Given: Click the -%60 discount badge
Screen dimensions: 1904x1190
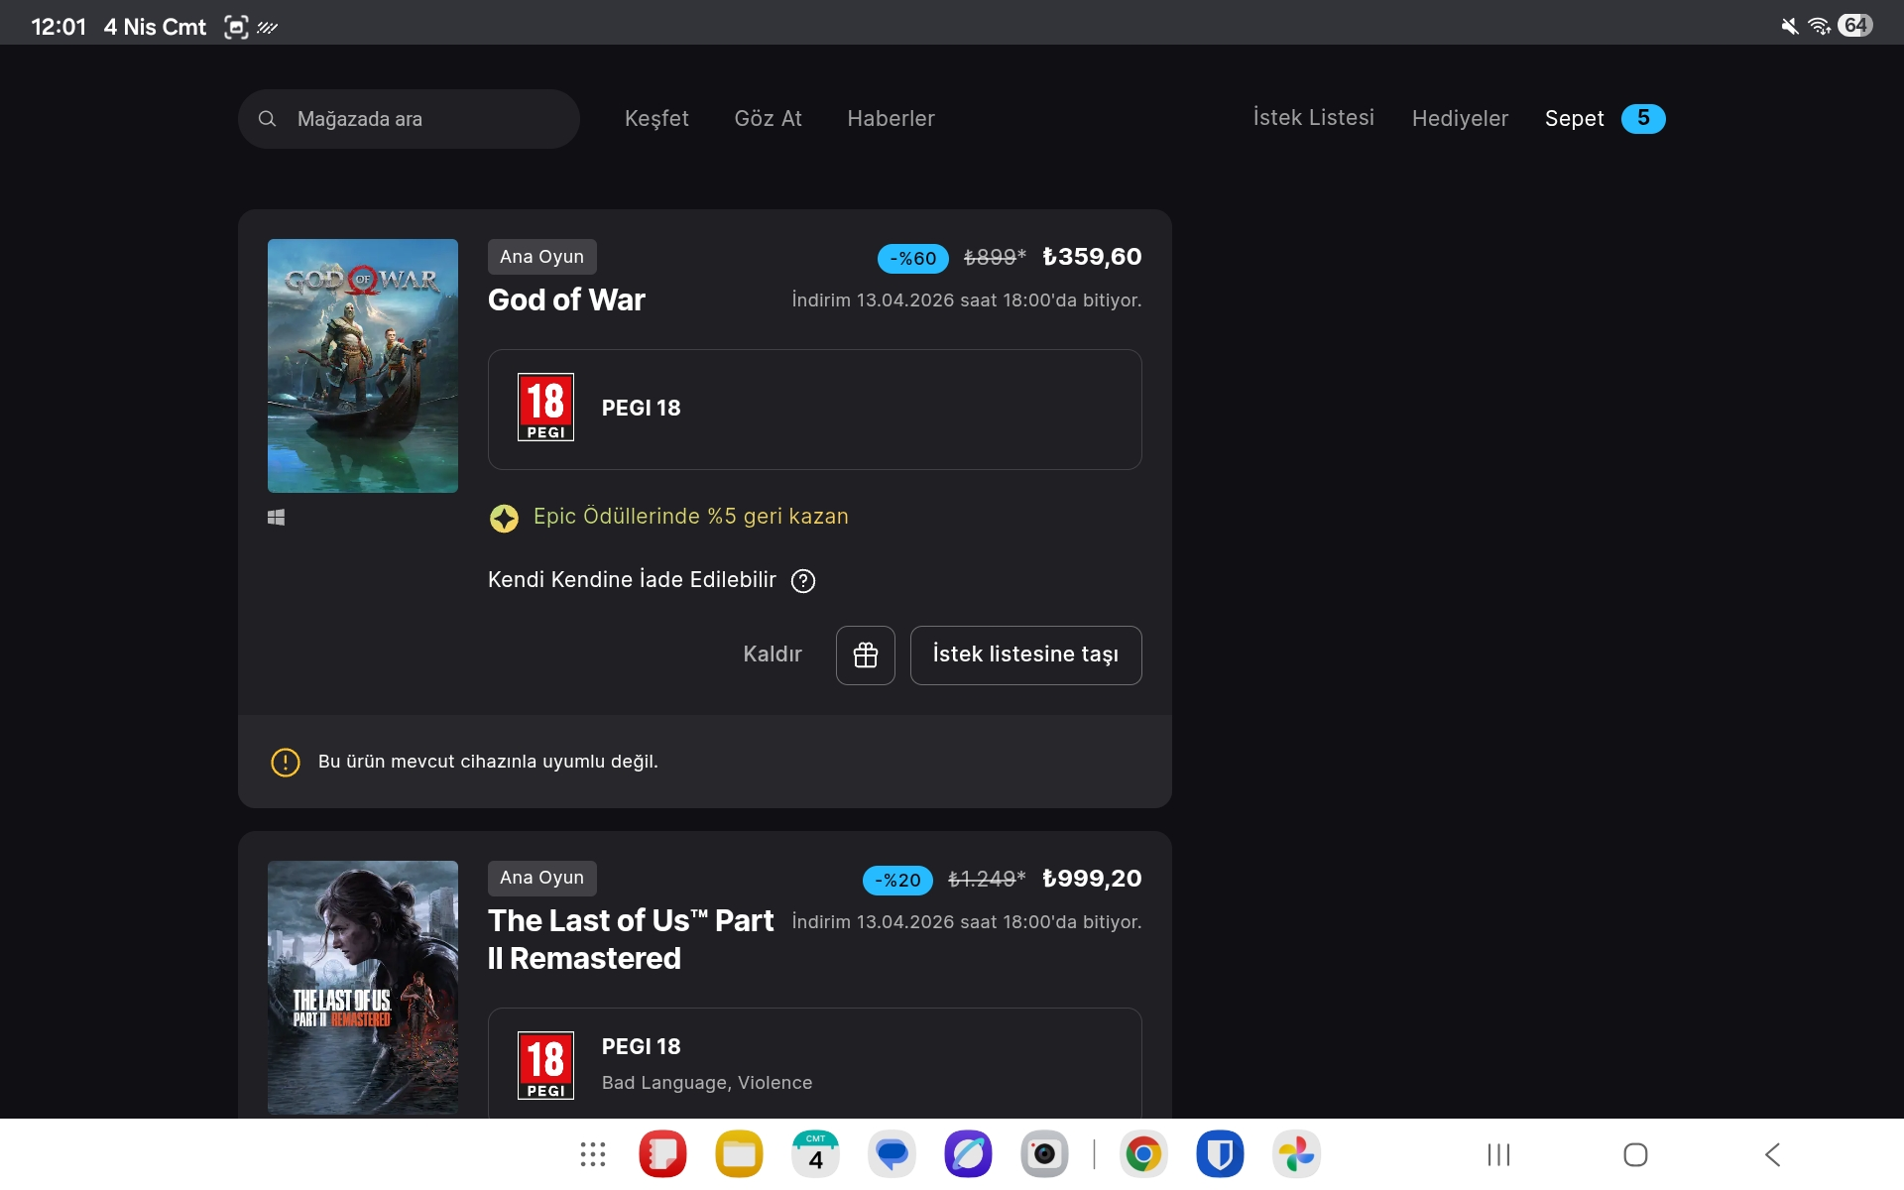Looking at the screenshot, I should (912, 259).
